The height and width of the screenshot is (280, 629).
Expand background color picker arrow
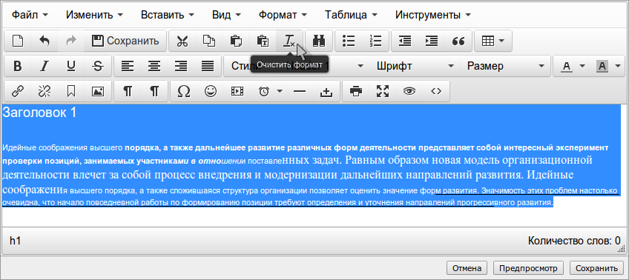(618, 66)
